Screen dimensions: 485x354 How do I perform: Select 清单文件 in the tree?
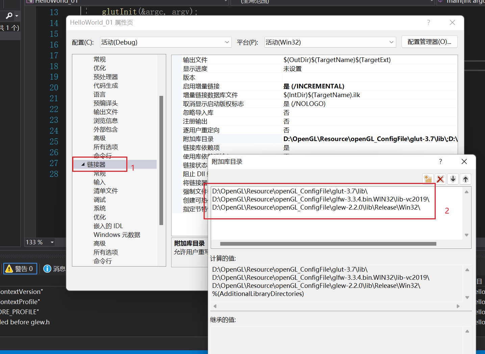(x=106, y=191)
